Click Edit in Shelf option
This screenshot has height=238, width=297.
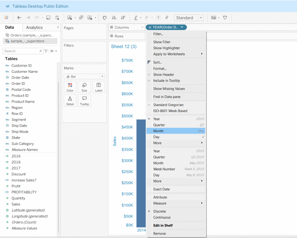tap(163, 226)
